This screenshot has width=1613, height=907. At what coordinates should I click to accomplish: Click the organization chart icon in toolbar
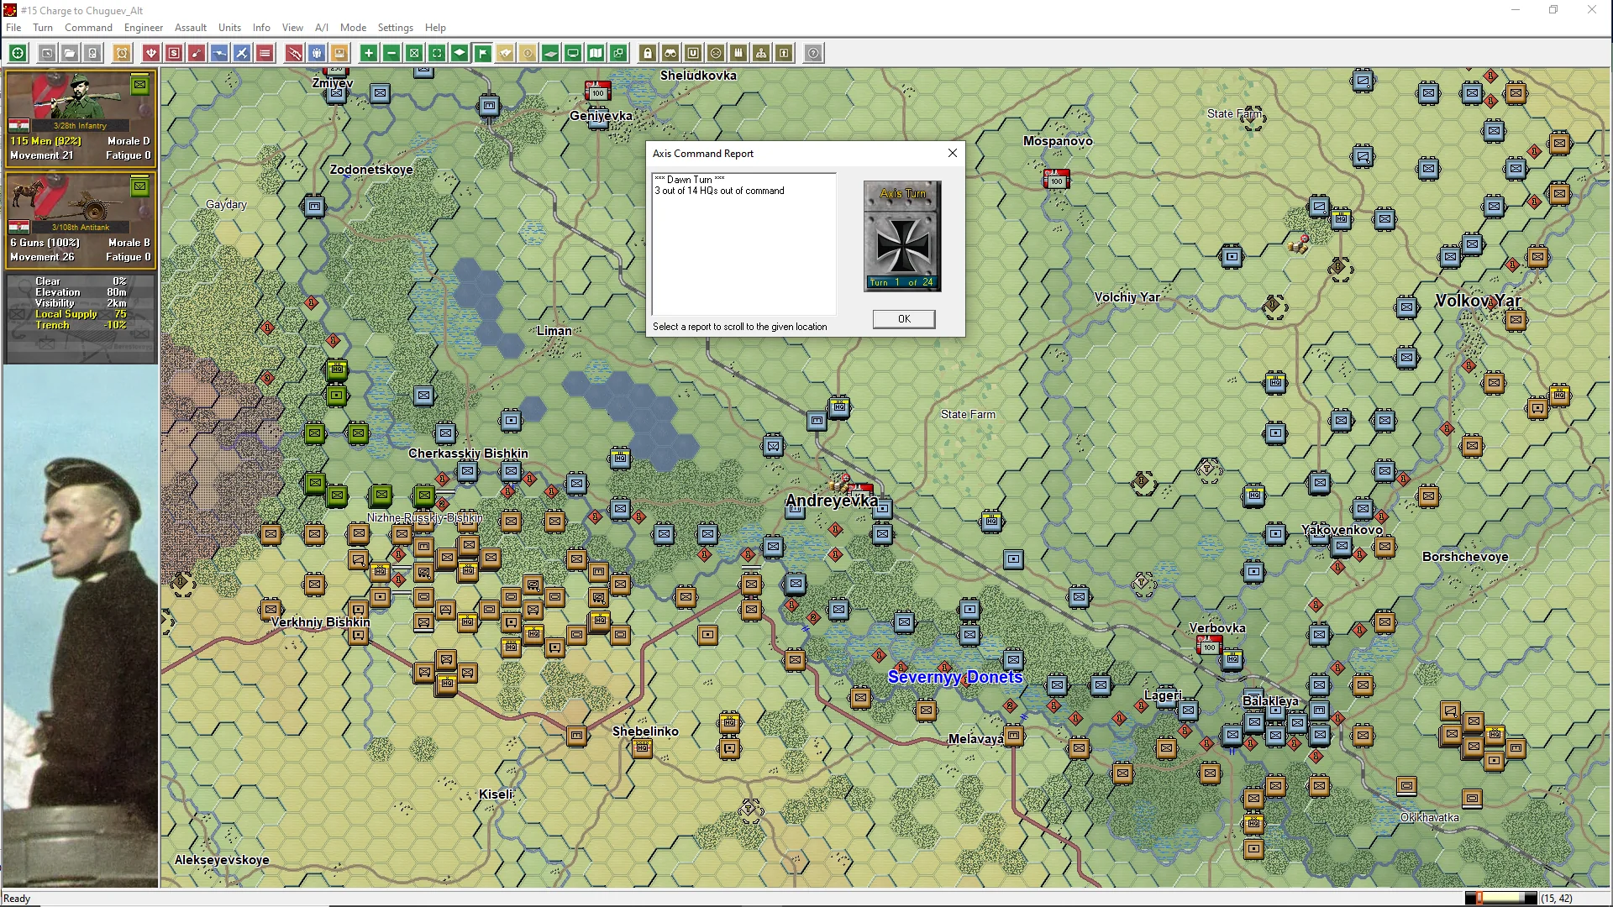point(761,54)
